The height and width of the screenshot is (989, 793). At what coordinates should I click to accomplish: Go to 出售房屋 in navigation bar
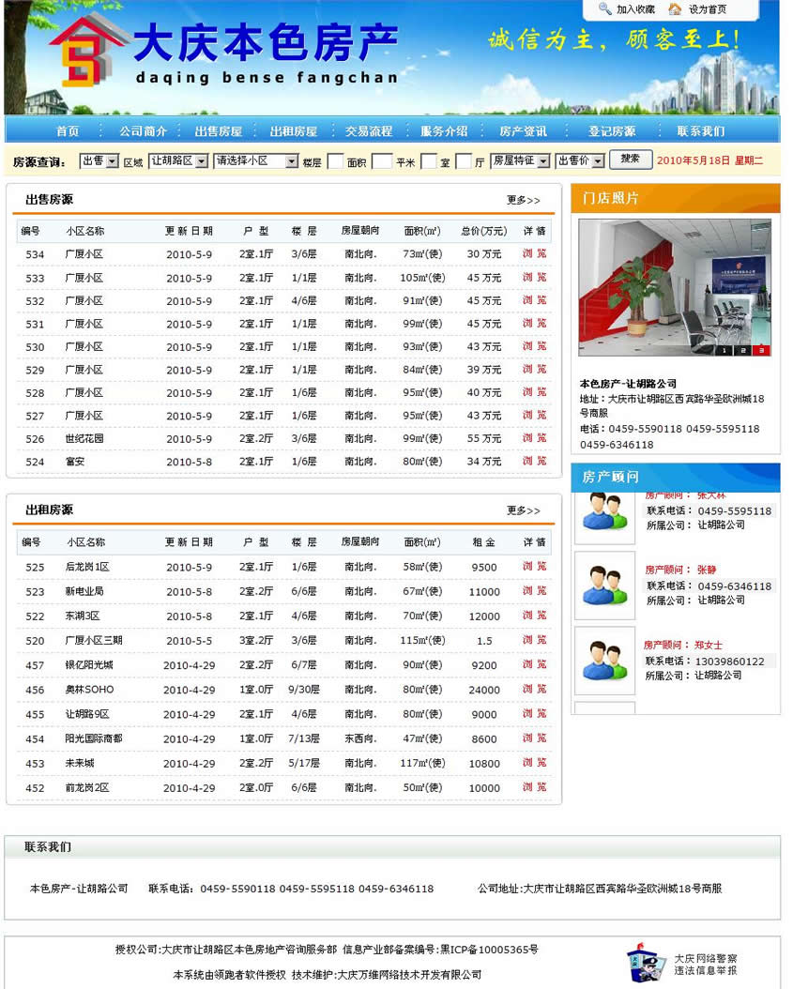point(218,131)
